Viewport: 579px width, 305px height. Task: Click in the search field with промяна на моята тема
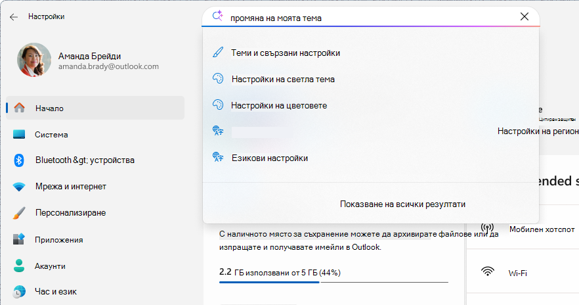coord(372,18)
